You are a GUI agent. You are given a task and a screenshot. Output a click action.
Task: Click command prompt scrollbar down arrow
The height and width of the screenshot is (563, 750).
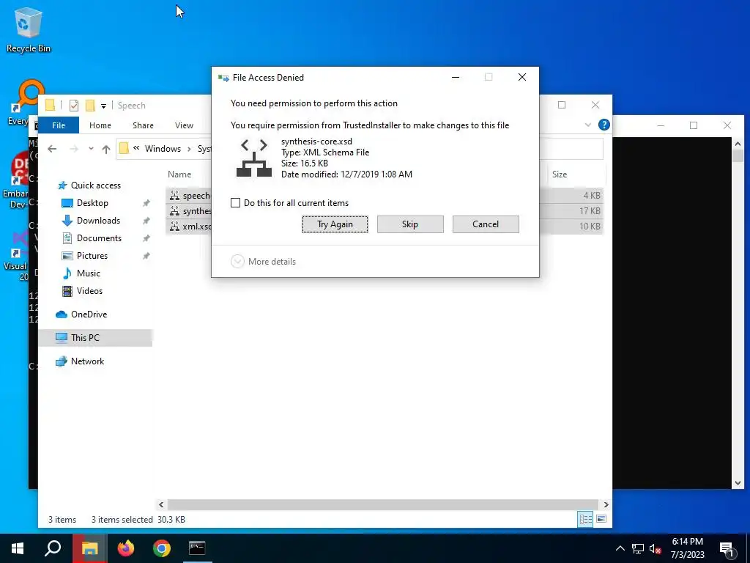click(738, 483)
